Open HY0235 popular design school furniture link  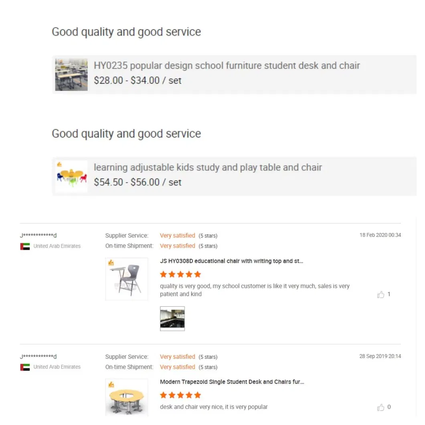point(227,66)
